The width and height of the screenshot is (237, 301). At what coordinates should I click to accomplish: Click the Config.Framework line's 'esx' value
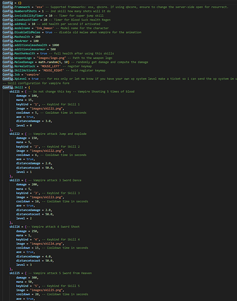pyautogui.click(x=39, y=7)
